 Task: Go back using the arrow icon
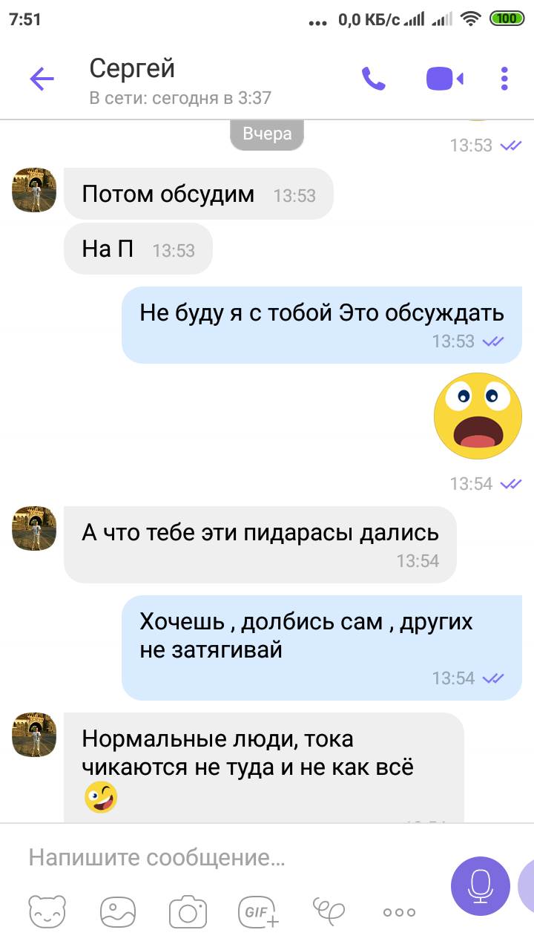coord(42,79)
